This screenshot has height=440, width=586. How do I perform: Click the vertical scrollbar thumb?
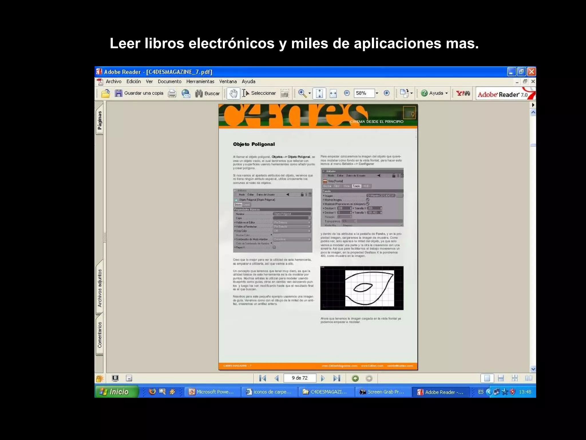(x=533, y=145)
